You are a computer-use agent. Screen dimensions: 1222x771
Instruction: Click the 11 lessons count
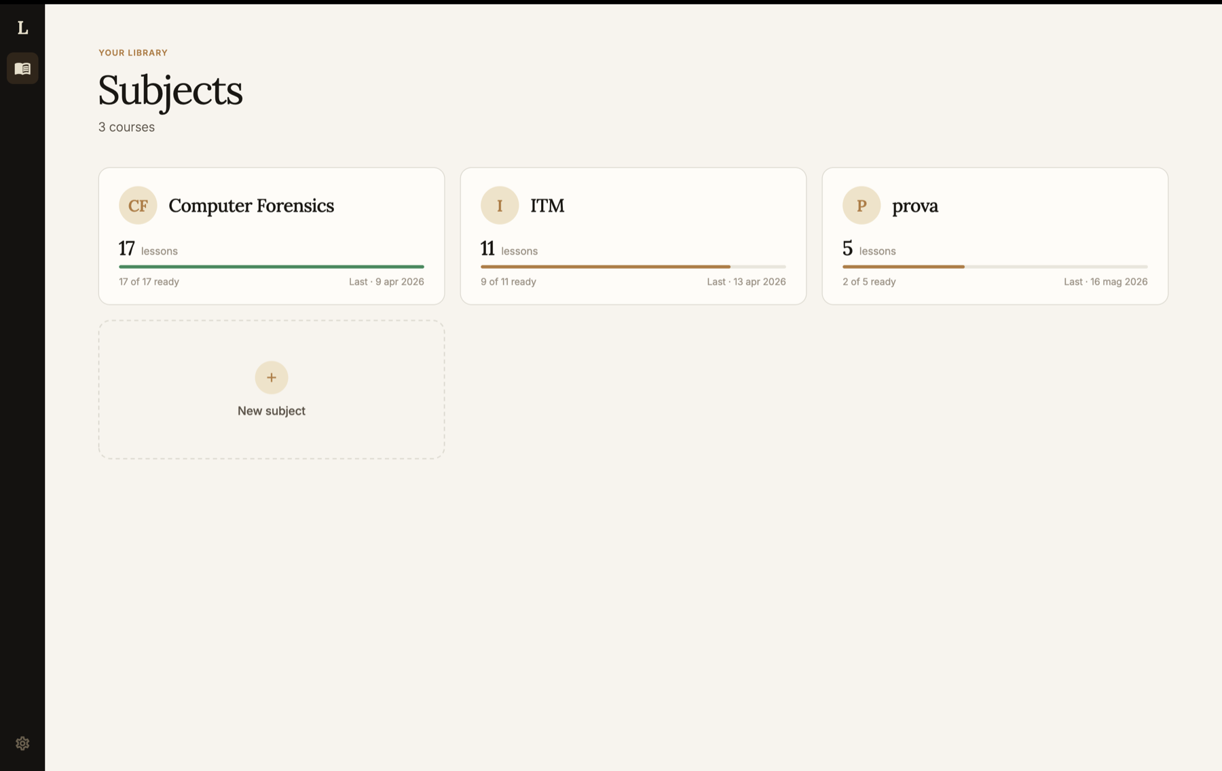pyautogui.click(x=509, y=248)
